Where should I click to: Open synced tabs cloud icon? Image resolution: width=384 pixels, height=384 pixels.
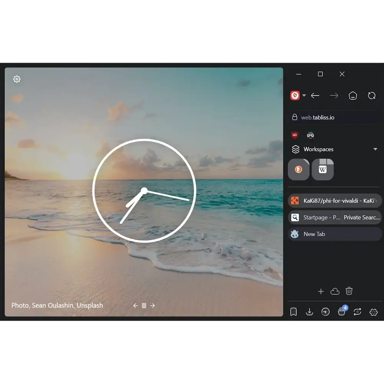tap(335, 291)
